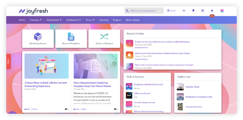The height and width of the screenshot is (120, 243).
Task: Open the Marketing Assets cube icon
Action: [38, 37]
